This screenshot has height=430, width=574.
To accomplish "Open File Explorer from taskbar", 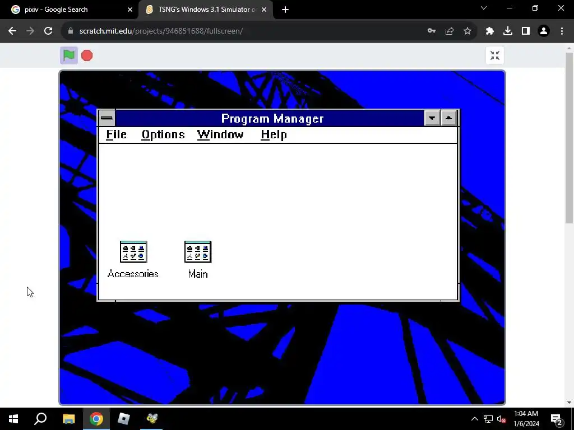I will [x=68, y=419].
